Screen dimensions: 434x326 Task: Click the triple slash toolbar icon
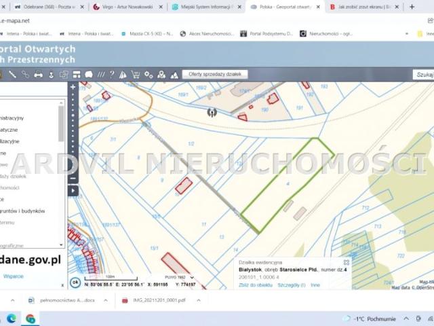click(101, 74)
